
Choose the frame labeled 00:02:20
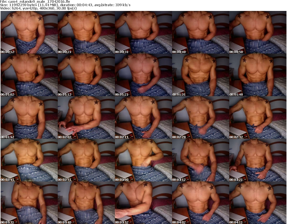pos(201,117)
